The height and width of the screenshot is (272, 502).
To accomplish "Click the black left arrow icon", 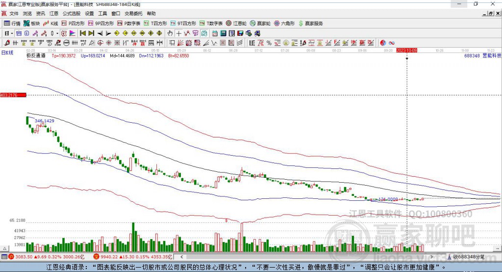I will pos(100,33).
